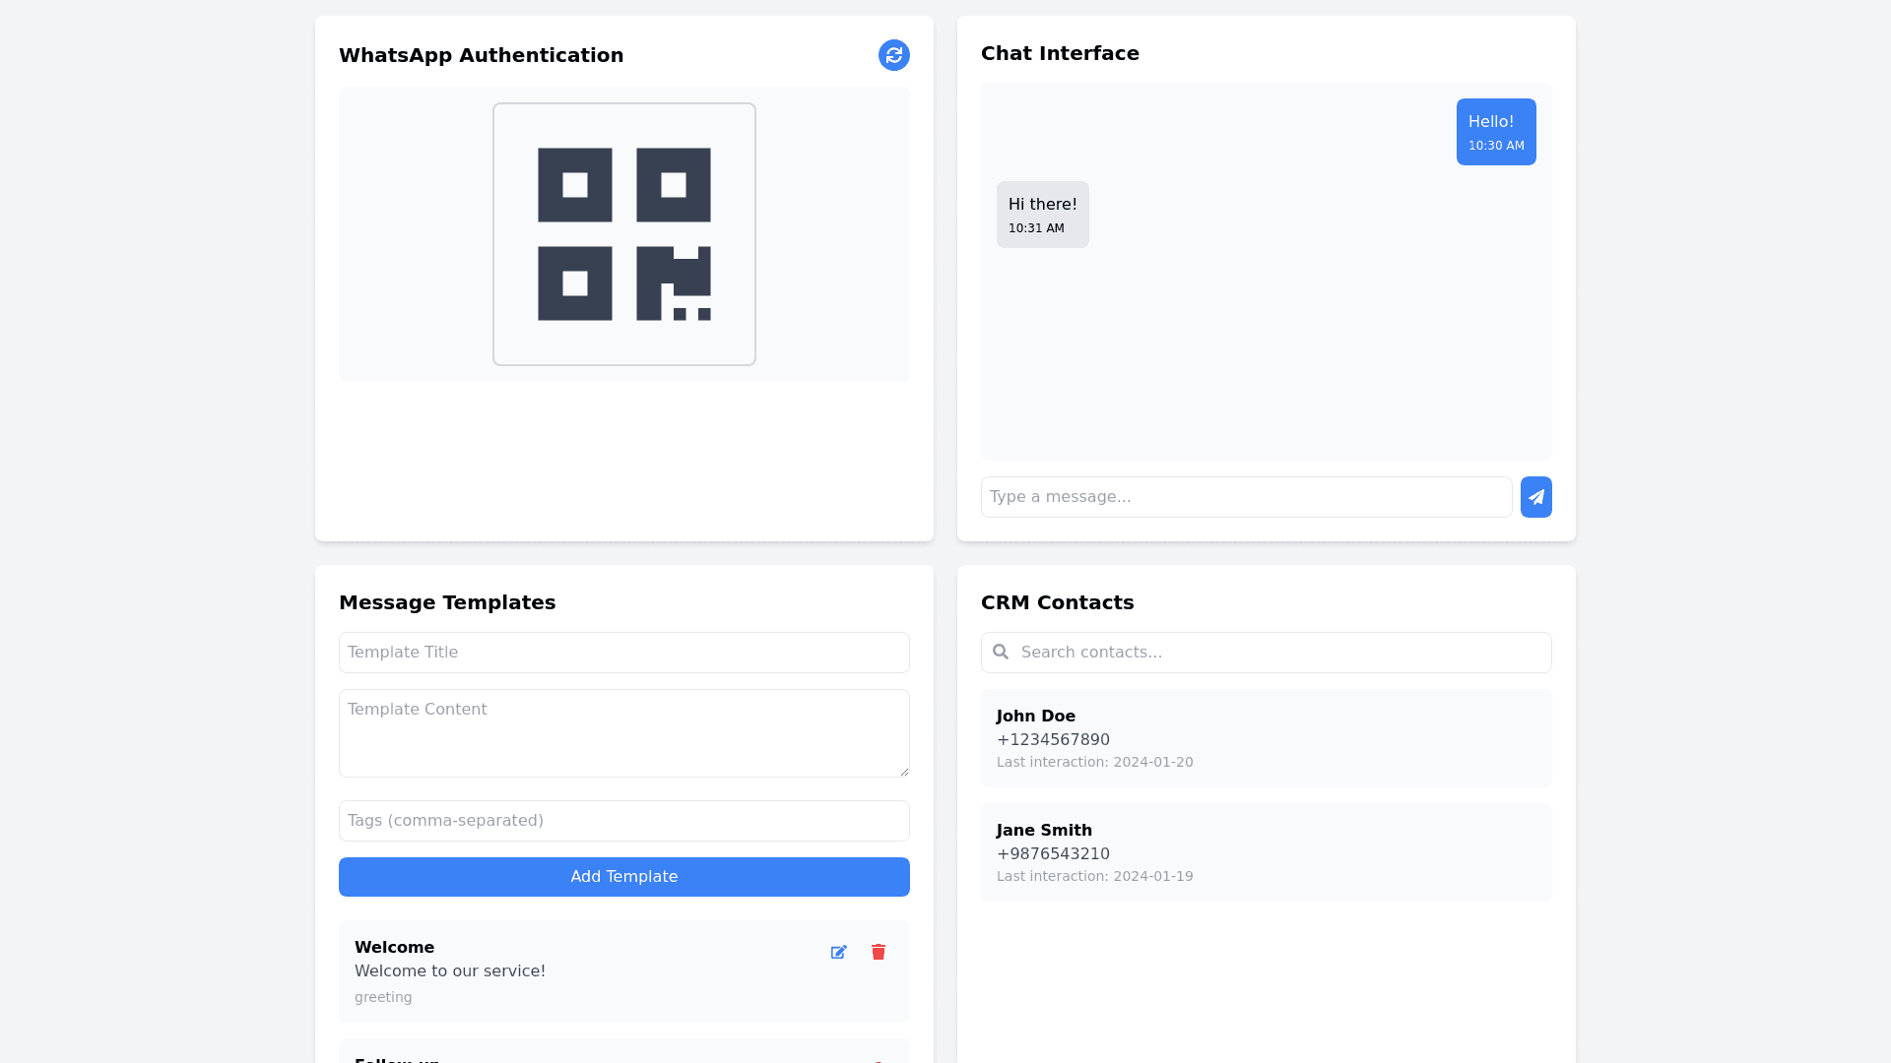This screenshot has width=1891, height=1063.
Task: Click the greeting tag label
Action: (383, 997)
